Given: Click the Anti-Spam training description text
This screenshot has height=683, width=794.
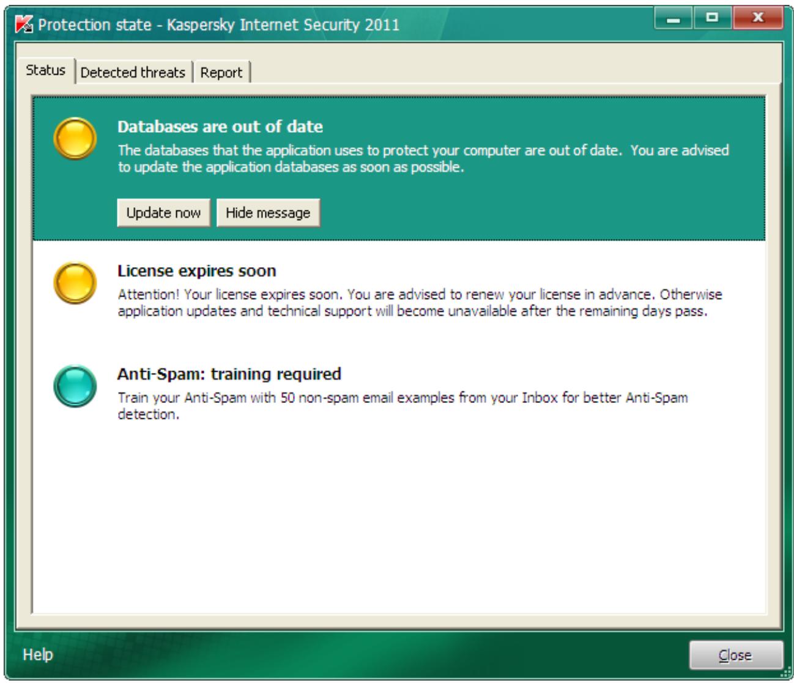Looking at the screenshot, I should [x=403, y=406].
